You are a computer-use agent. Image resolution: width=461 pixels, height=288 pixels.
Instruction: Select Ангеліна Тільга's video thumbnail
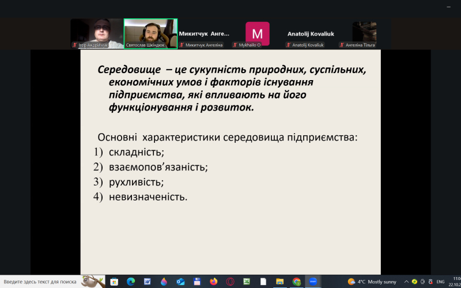tap(364, 33)
